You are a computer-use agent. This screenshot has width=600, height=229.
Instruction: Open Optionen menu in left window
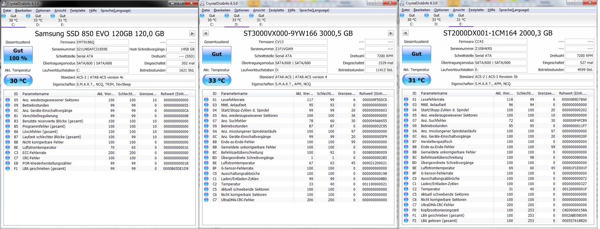[x=43, y=11]
